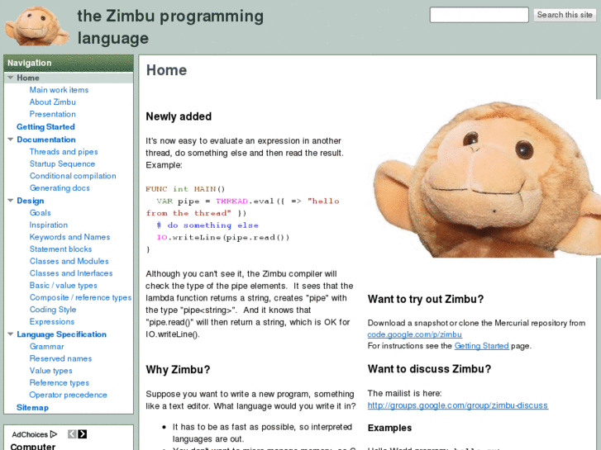
Task: Open Statement blocks page
Action: click(x=60, y=249)
